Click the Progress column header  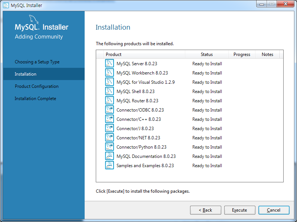[x=242, y=54]
